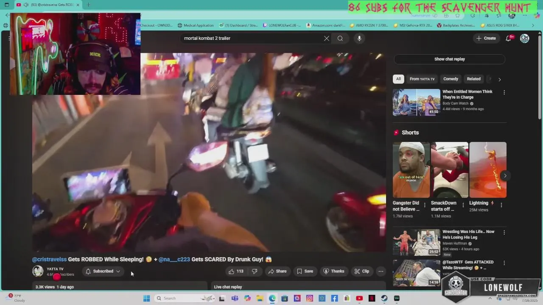Open Microsoft Store from taskbar

285,298
